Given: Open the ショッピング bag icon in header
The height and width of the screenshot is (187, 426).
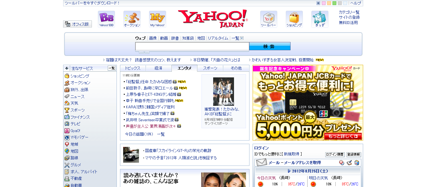Looking at the screenshot, I should coord(294,19).
